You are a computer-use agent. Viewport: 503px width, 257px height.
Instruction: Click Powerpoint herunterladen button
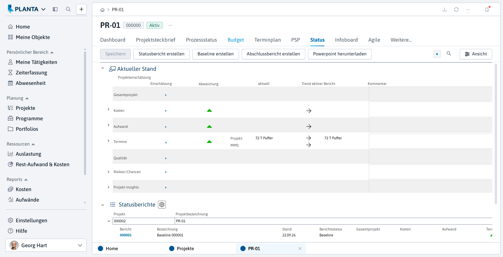(340, 54)
